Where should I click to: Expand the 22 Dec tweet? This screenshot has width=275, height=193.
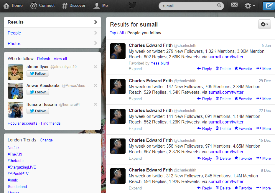135,129
